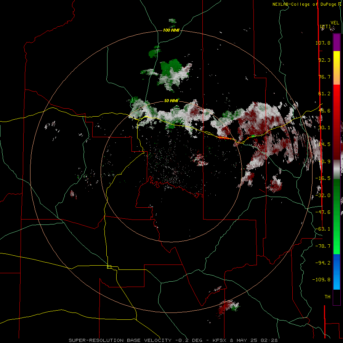
Task: Click the 92.3 velocity scale value
Action: tap(324, 60)
